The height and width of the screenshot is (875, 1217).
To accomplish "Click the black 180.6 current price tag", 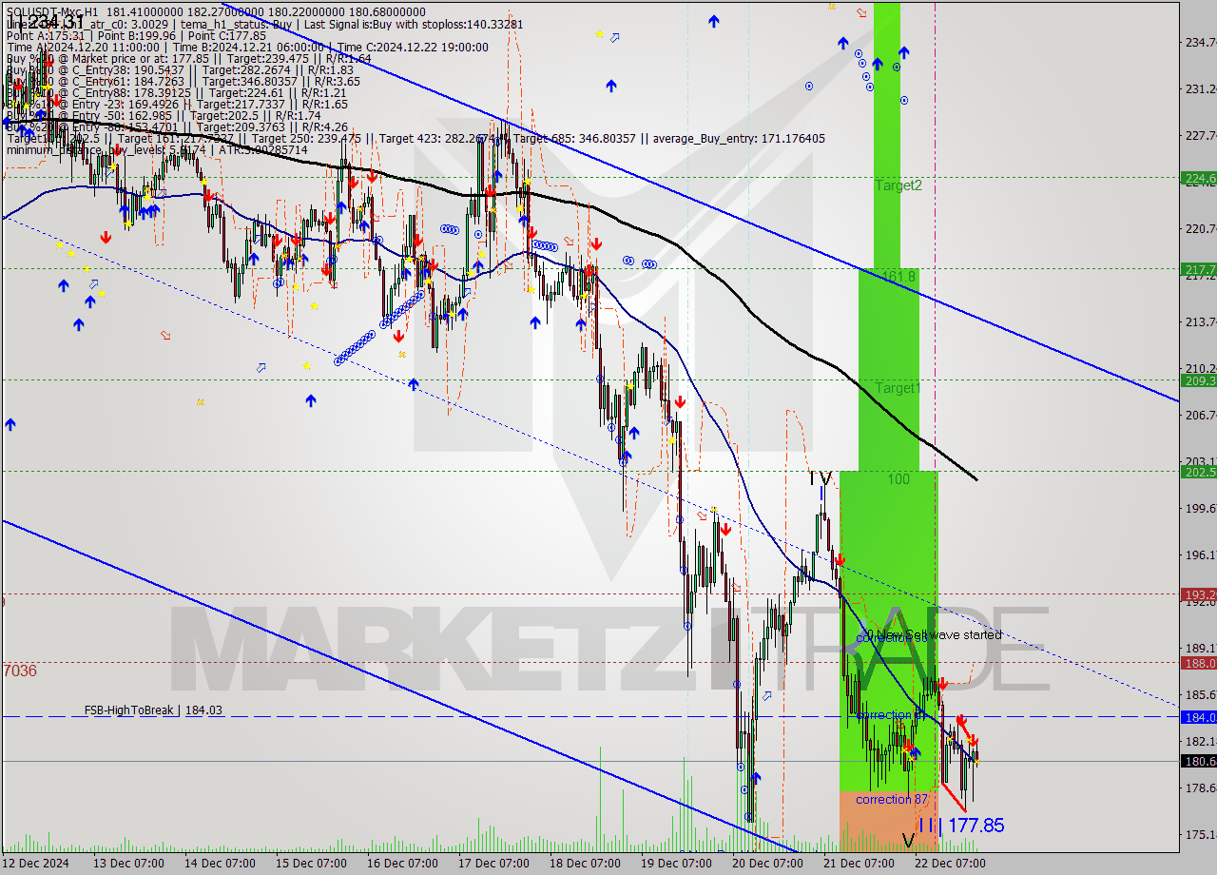I will tap(1198, 761).
